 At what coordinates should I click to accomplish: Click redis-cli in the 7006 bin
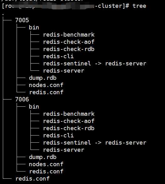coord(58,135)
